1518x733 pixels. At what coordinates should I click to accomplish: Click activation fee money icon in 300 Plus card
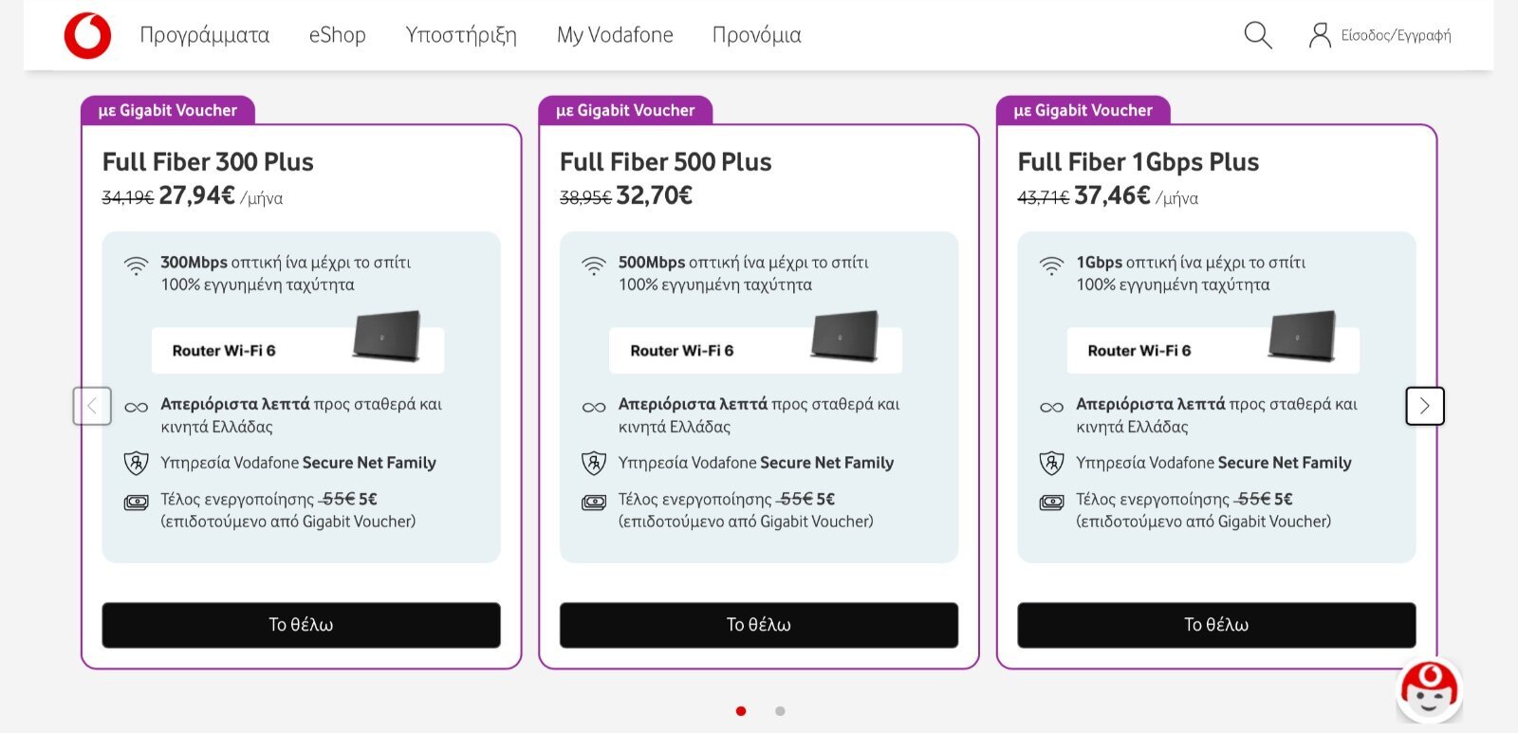point(137,502)
